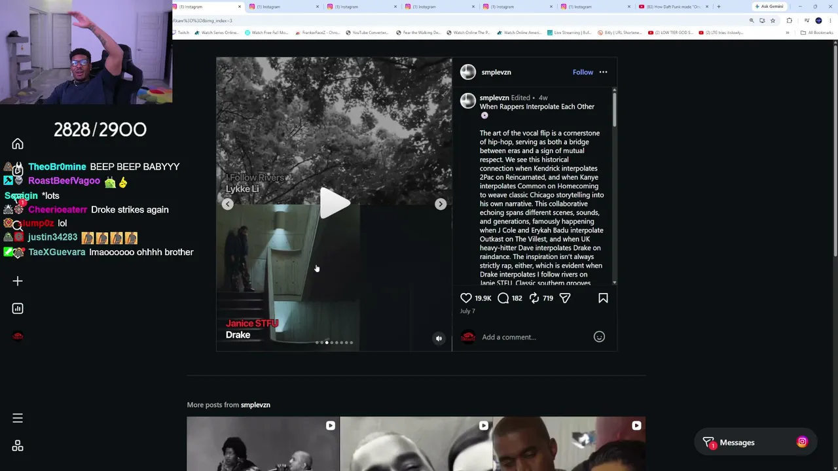Close the How Daft Punk made tab
The image size is (838, 471).
[x=707, y=7]
